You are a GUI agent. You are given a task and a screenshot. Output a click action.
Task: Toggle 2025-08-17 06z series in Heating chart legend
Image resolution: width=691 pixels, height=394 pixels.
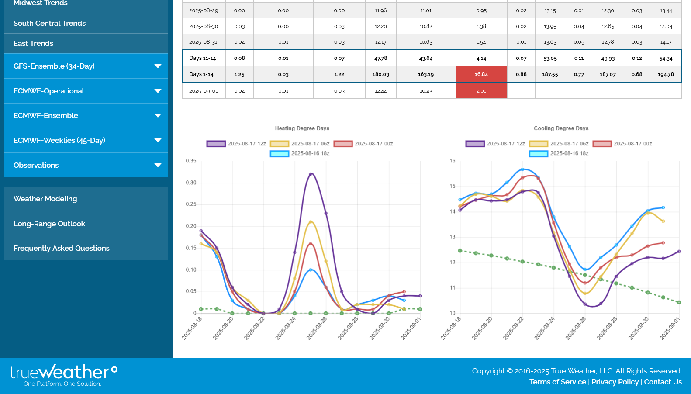(310, 144)
